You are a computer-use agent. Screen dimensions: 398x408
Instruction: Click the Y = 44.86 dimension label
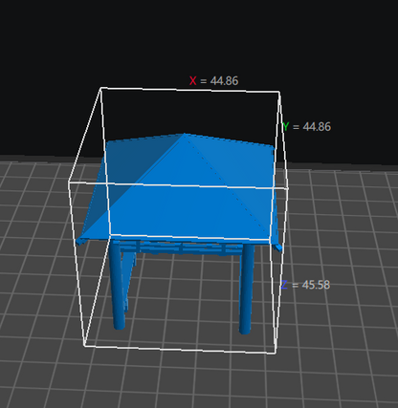(x=307, y=126)
